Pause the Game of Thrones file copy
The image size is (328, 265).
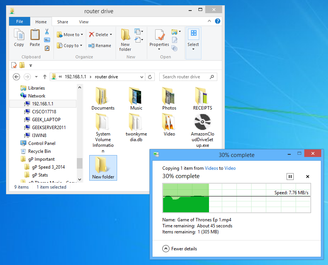[x=290, y=176]
